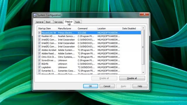This screenshot has height=105, width=187.
Task: Sort by the Location column header
Action: click(x=109, y=29)
